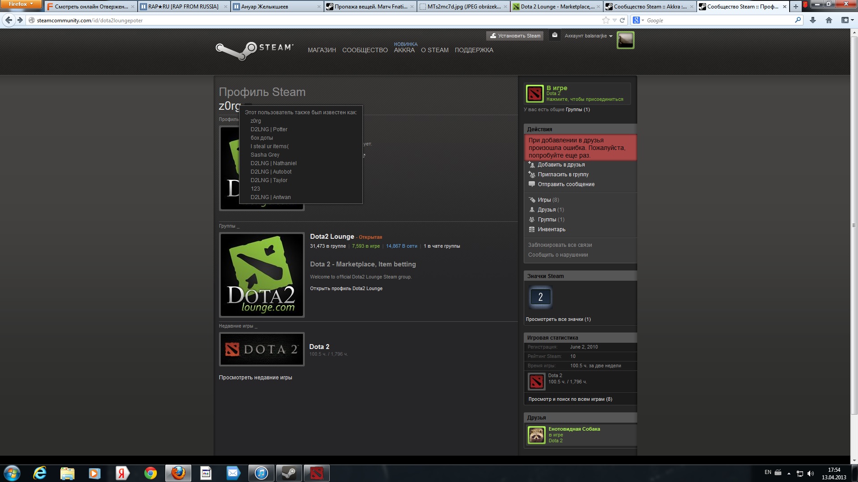The height and width of the screenshot is (482, 858).
Task: Open the Firefox menu dropdown
Action: click(x=21, y=4)
